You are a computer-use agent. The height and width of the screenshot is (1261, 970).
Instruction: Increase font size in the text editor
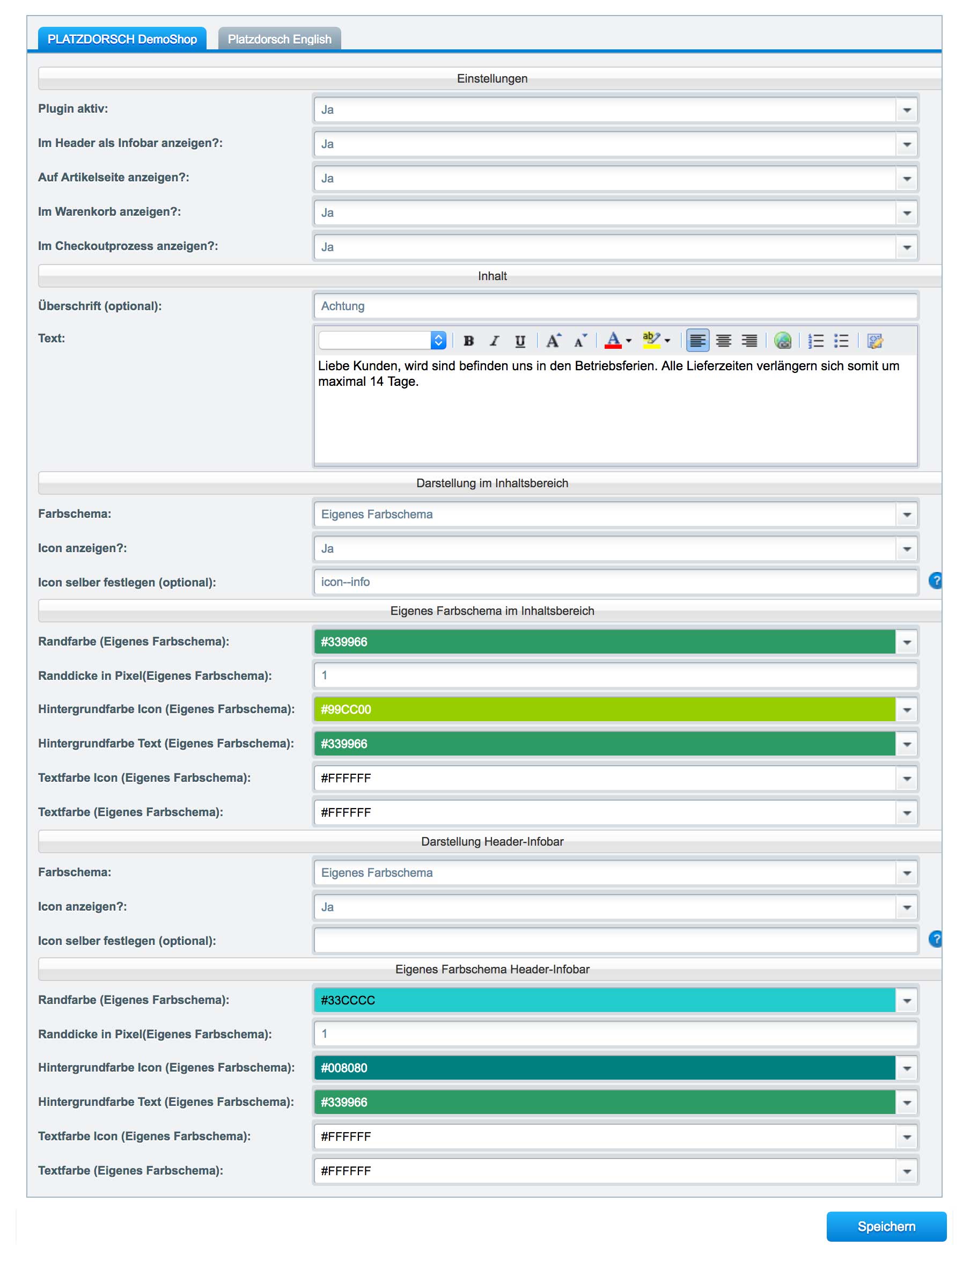pos(553,341)
